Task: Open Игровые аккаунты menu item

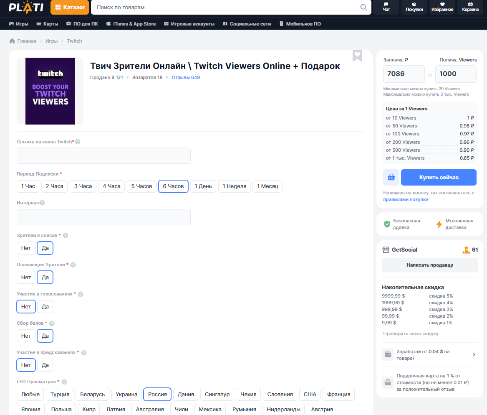Action: (189, 24)
